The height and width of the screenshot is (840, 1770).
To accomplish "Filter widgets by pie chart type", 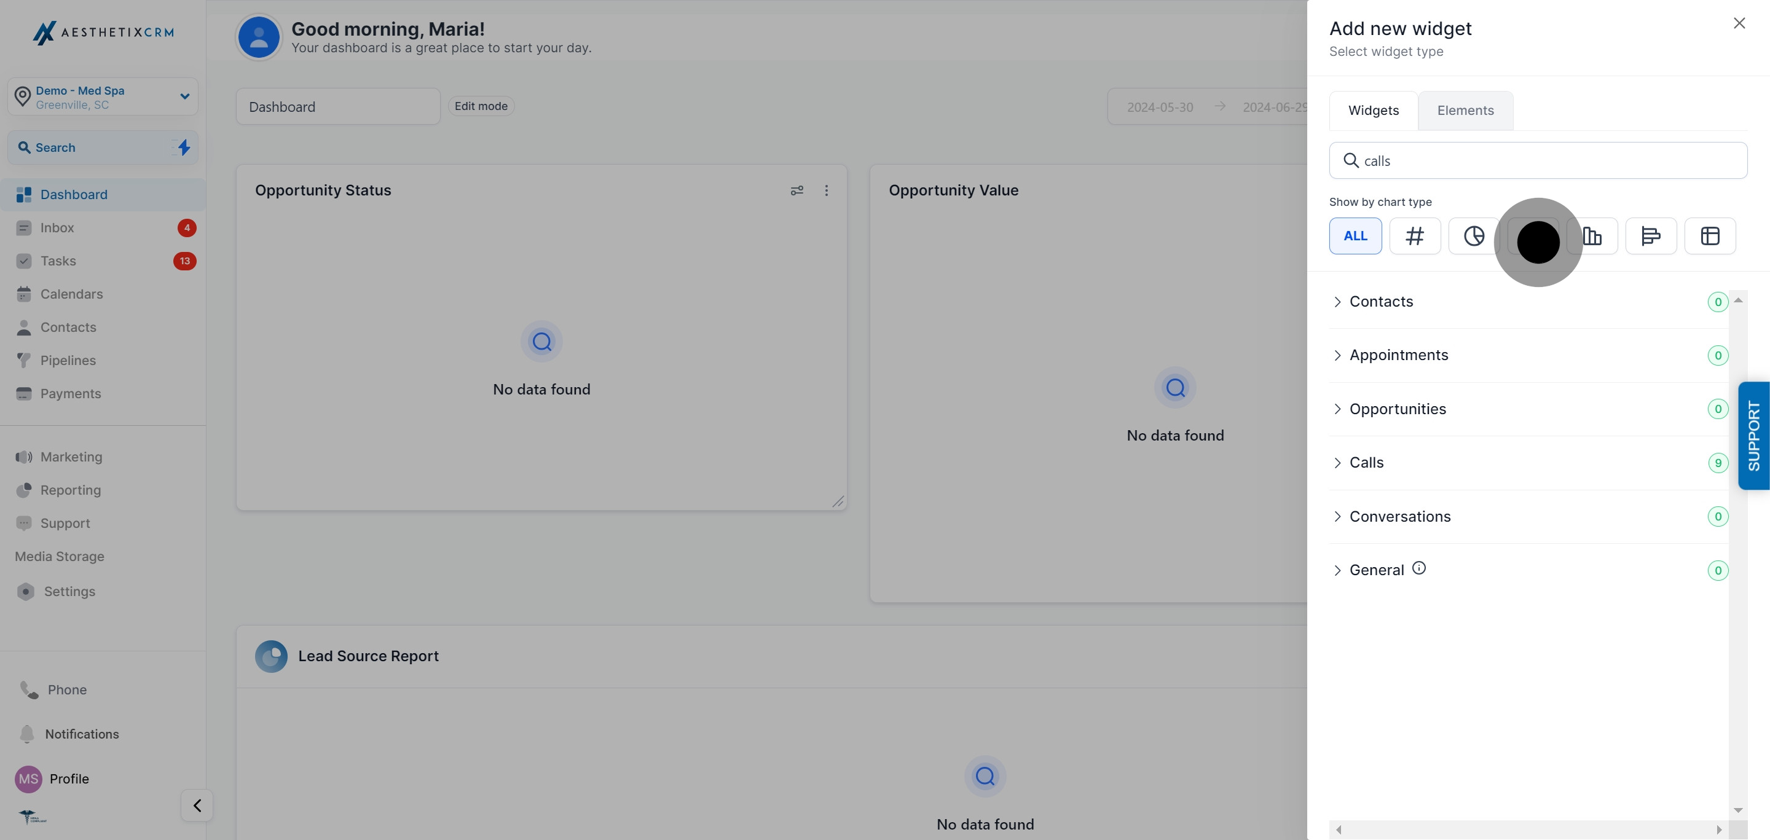I will (1473, 235).
